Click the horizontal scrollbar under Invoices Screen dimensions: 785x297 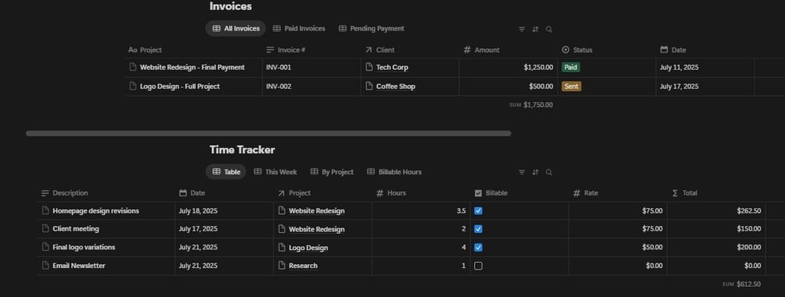[x=269, y=133]
